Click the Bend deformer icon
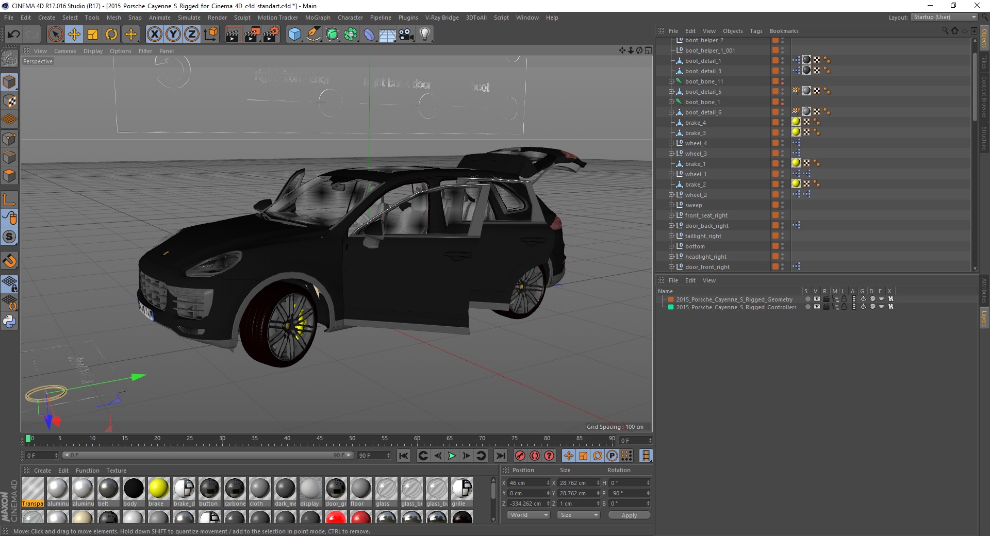The height and width of the screenshot is (536, 990). 369,35
